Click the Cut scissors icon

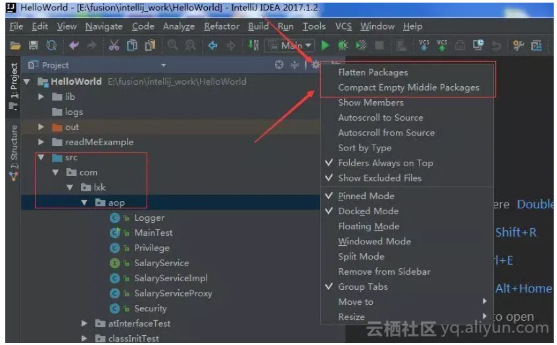pyautogui.click(x=114, y=45)
